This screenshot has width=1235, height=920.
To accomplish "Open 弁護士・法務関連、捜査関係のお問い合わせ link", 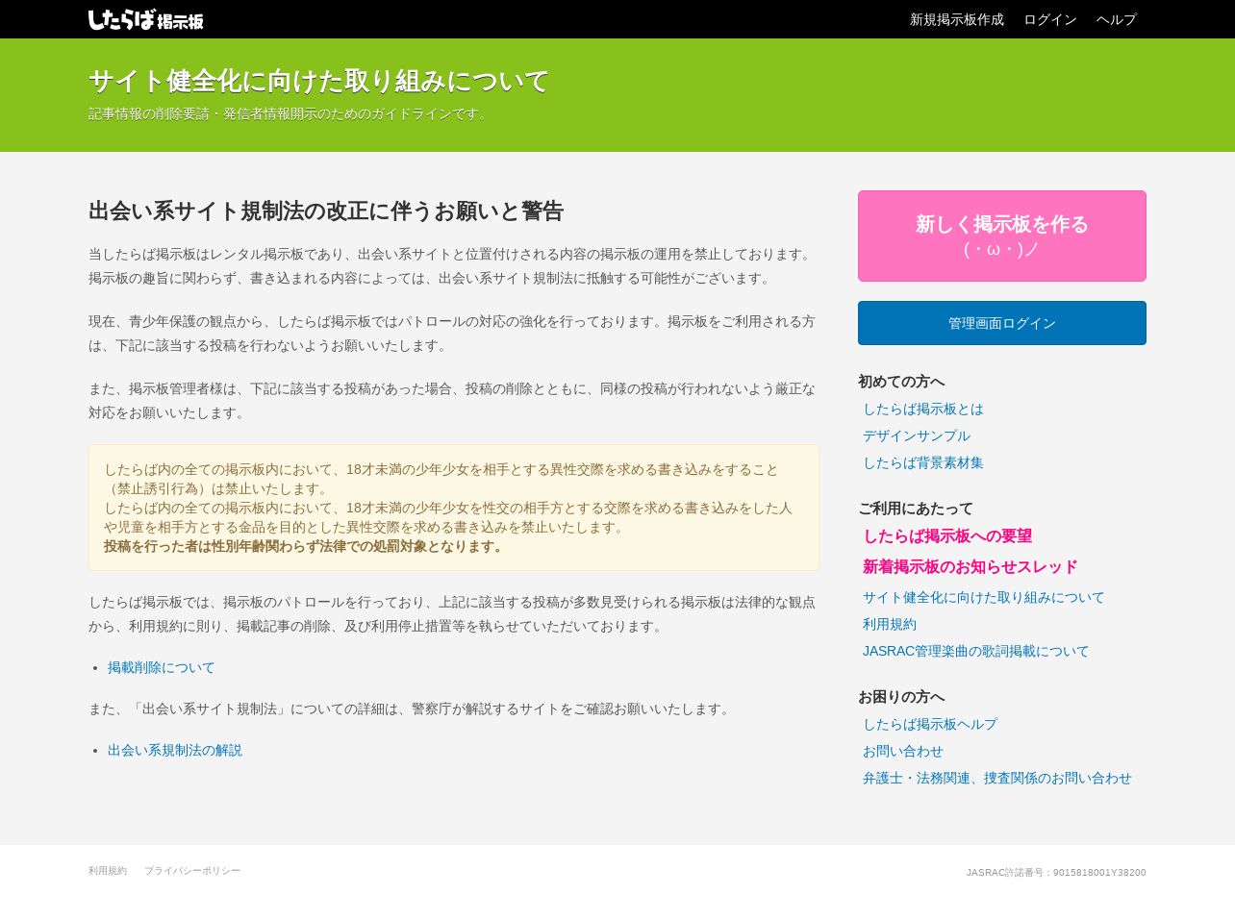I will (997, 778).
